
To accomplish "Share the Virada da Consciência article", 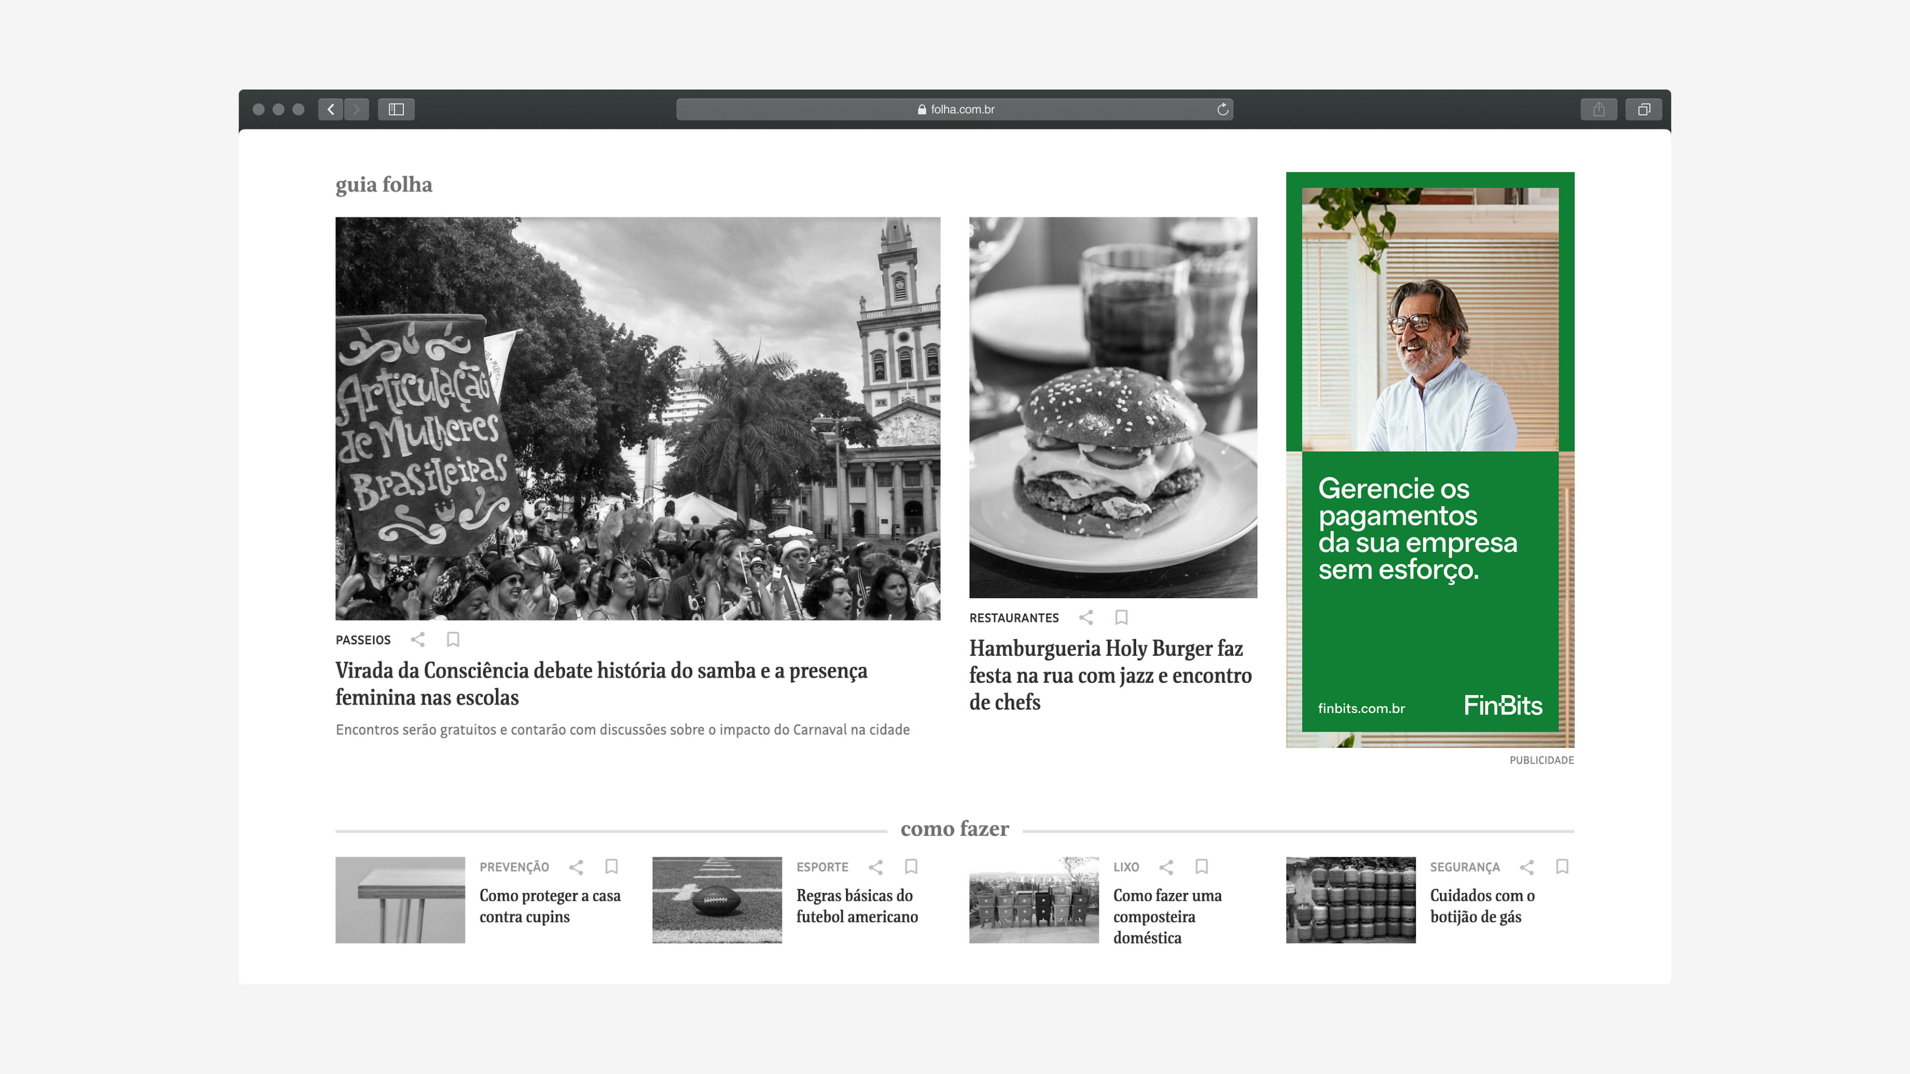I will coord(417,639).
